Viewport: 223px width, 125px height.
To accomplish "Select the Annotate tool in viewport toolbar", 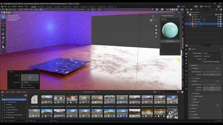I will click(3, 42).
